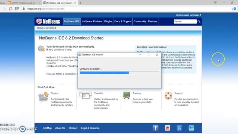Screen dimensions: 238x134
Task: Click the search magnifier icon
Action: click(x=199, y=22)
